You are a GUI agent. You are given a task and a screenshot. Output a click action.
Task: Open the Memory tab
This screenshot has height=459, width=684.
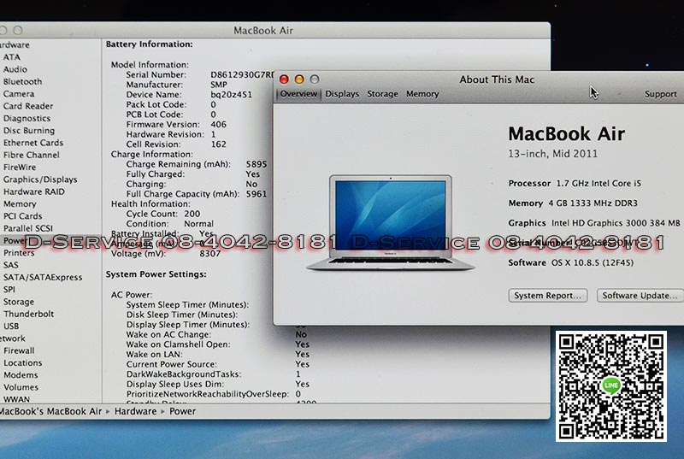422,94
